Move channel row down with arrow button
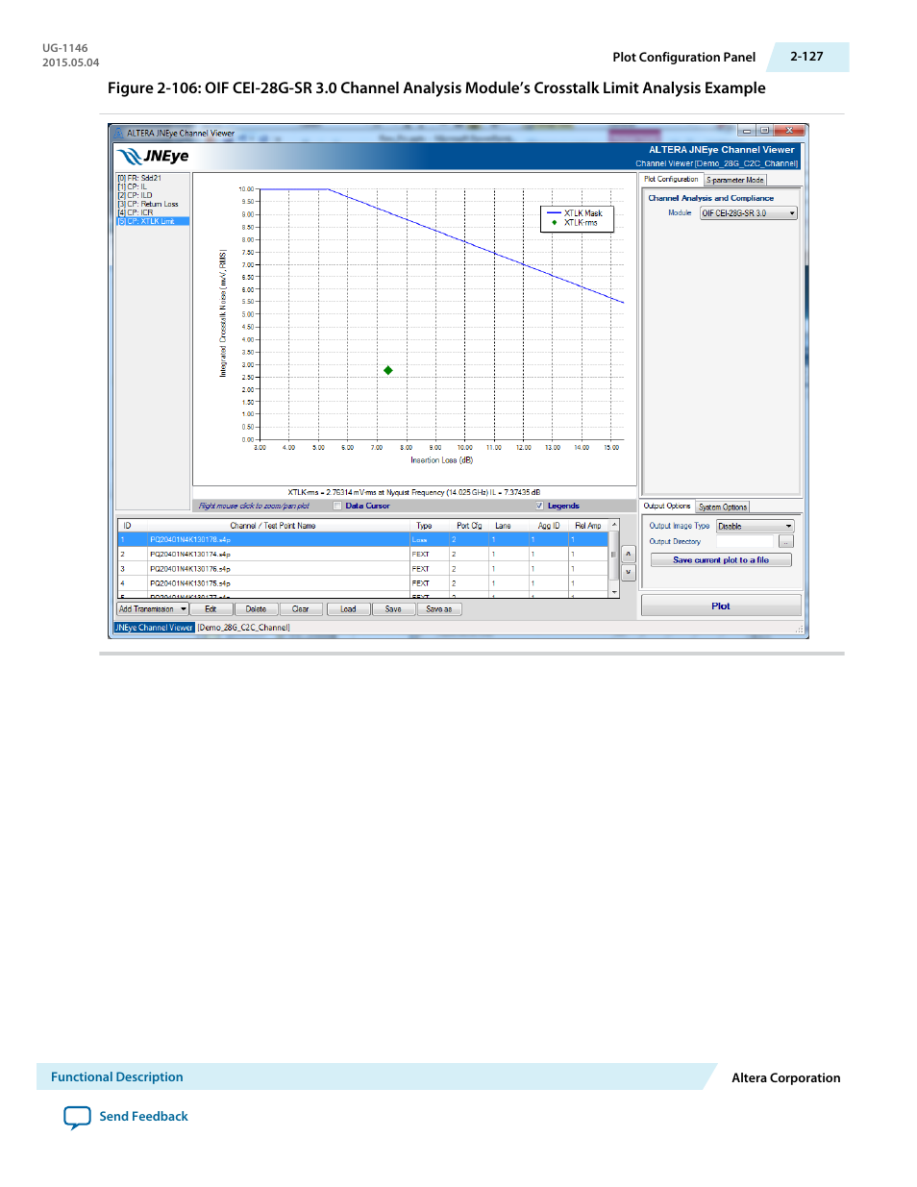Image resolution: width=917 pixels, height=1187 pixels. click(x=629, y=572)
